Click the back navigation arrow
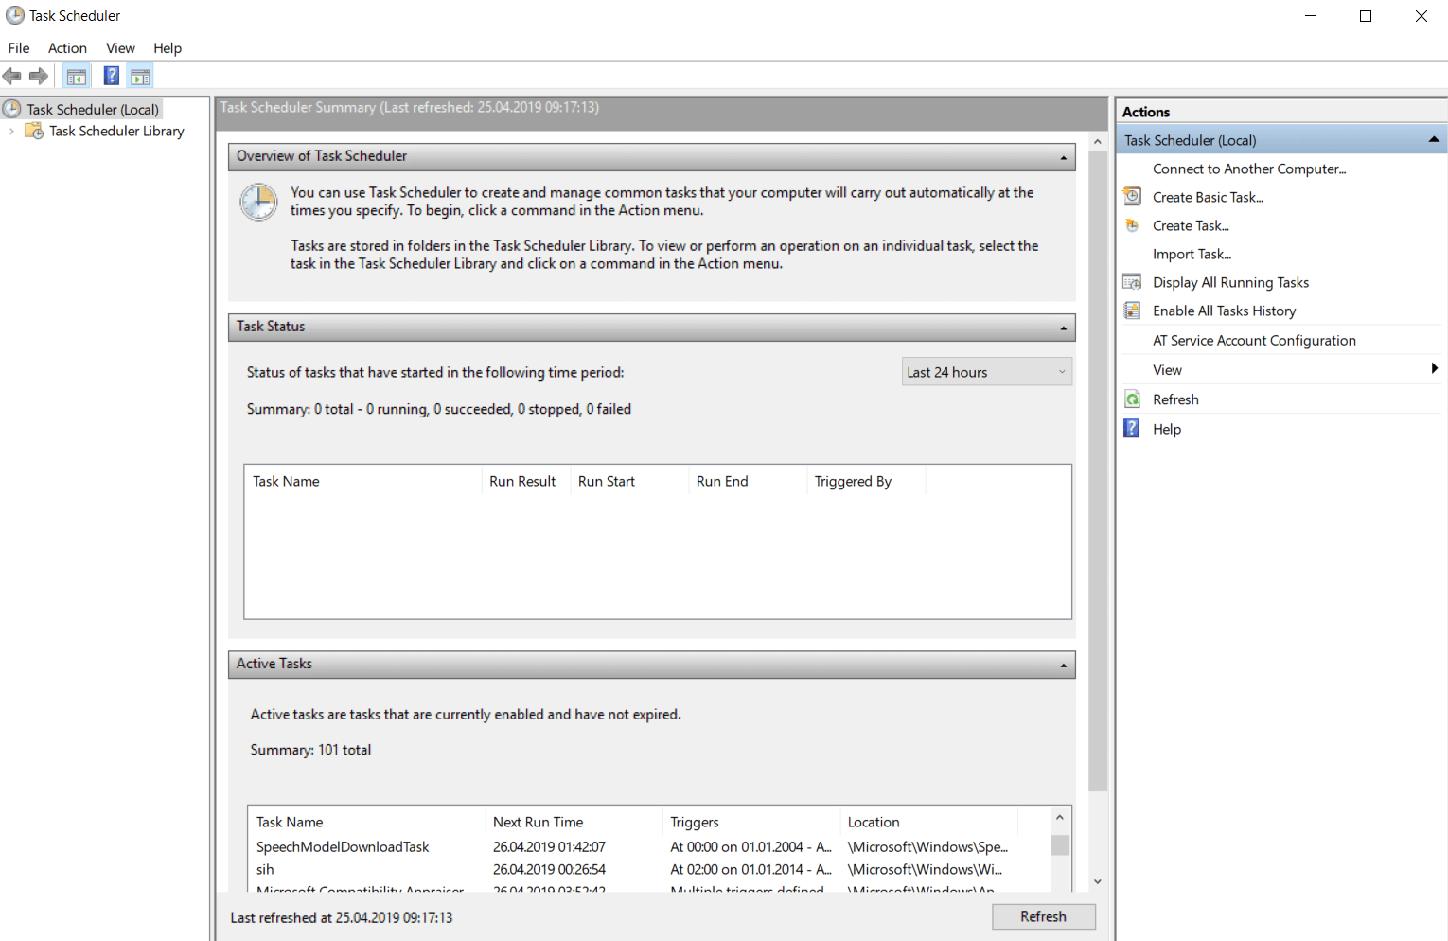Viewport: 1448px width, 941px height. click(x=12, y=76)
